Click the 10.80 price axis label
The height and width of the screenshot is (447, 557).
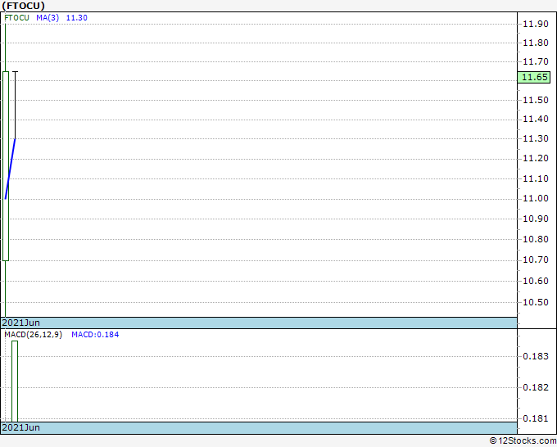coord(536,239)
